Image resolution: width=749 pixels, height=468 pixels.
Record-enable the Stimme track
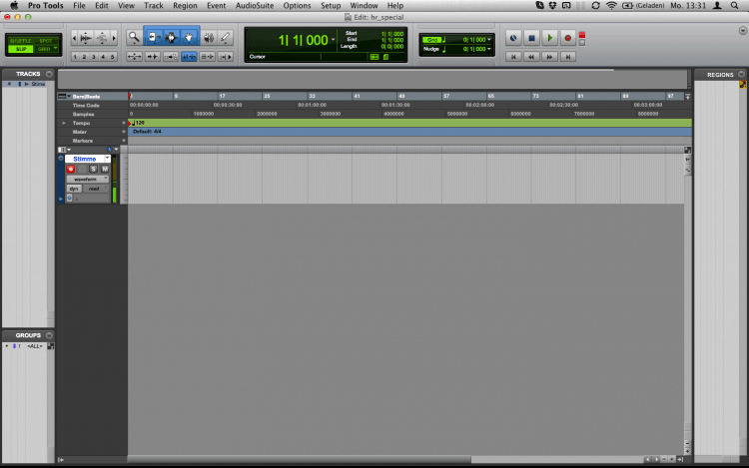[x=71, y=169]
